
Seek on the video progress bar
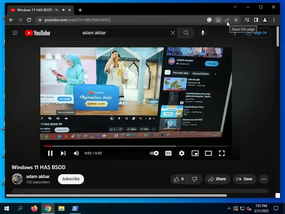[x=136, y=146]
